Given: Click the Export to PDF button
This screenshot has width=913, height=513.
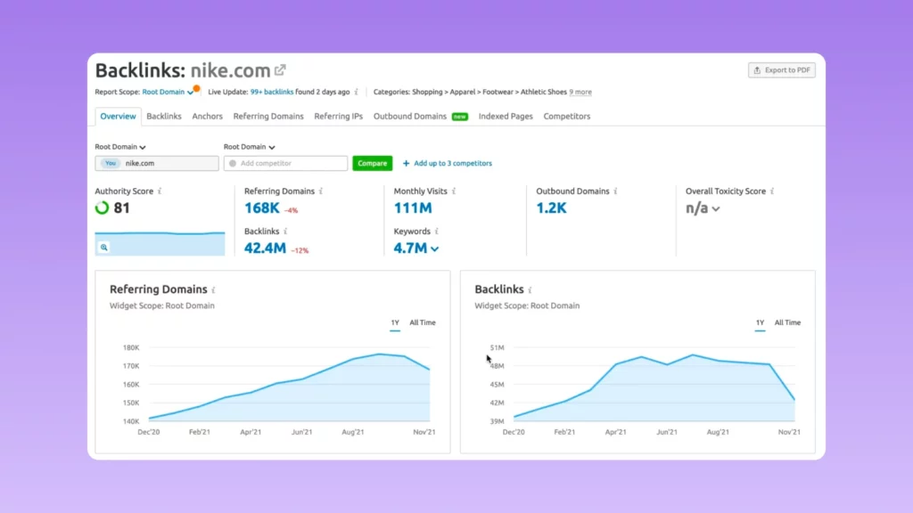Looking at the screenshot, I should coord(781,69).
